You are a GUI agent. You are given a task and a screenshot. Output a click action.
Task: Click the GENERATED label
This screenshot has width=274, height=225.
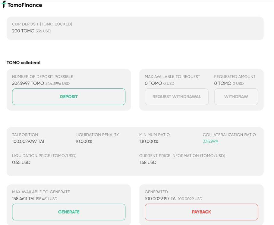tap(156, 192)
